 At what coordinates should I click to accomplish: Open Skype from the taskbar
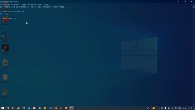(40, 108)
